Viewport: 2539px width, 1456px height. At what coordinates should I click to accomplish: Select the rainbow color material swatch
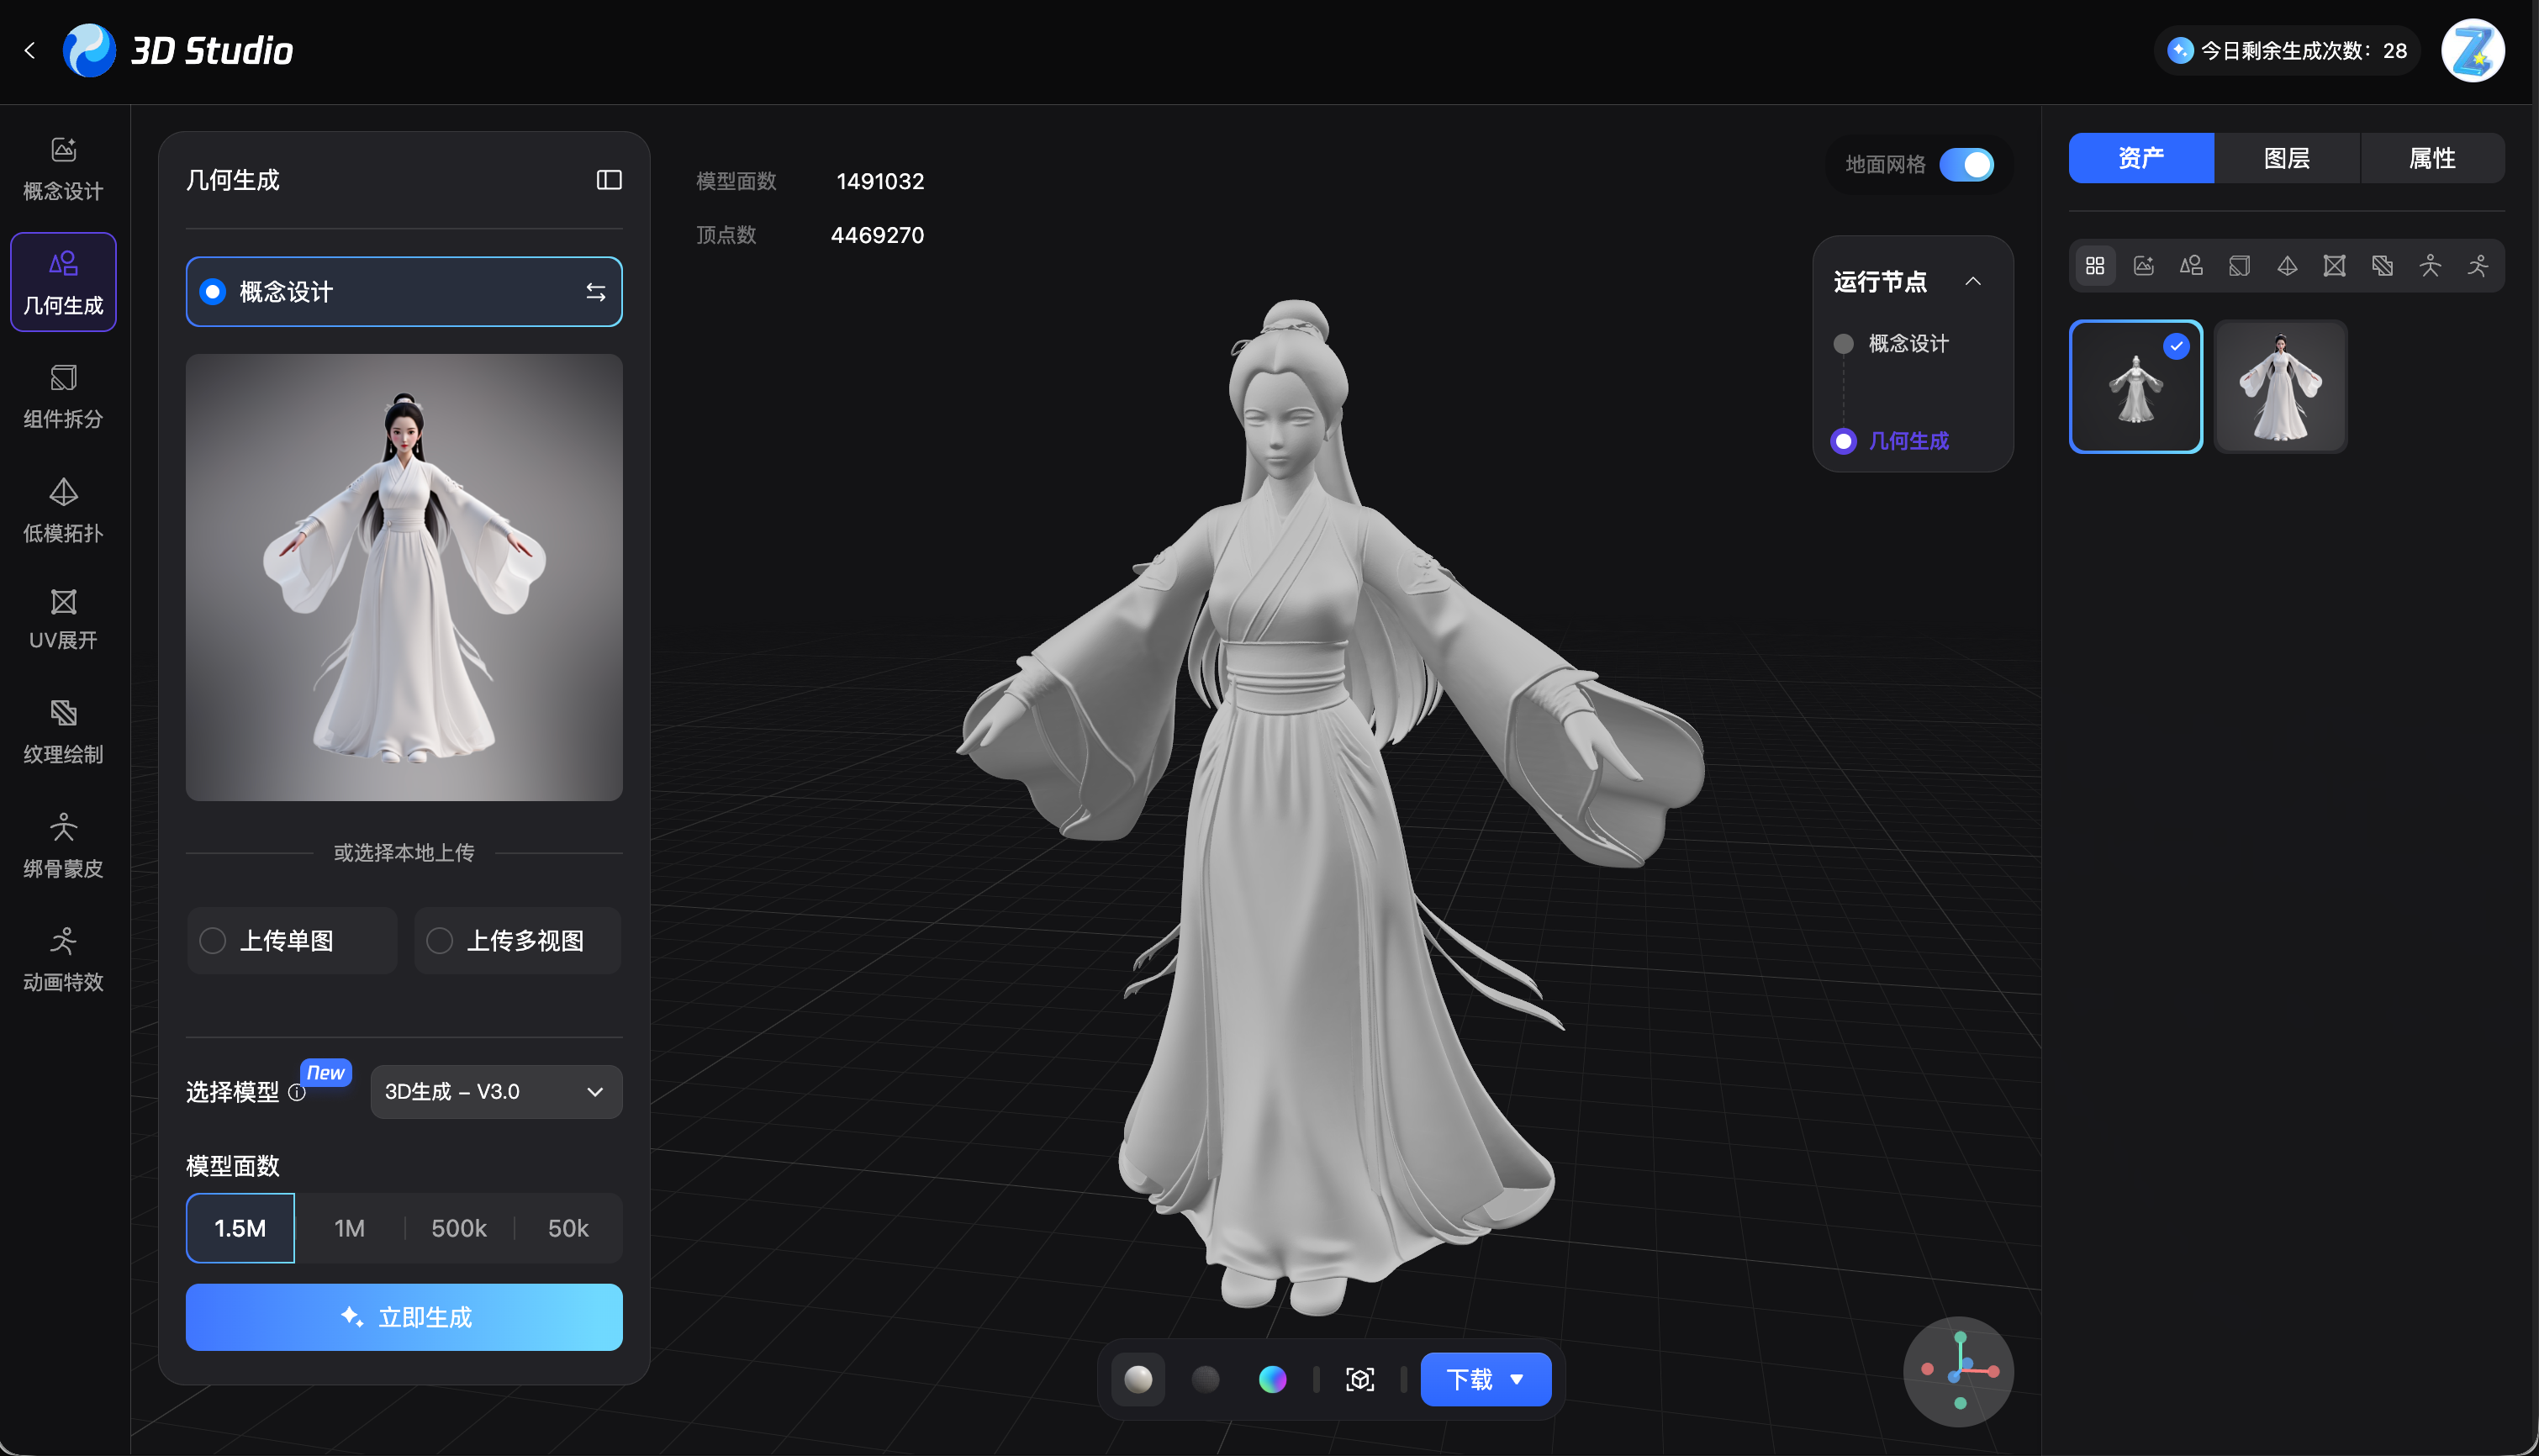coord(1272,1379)
